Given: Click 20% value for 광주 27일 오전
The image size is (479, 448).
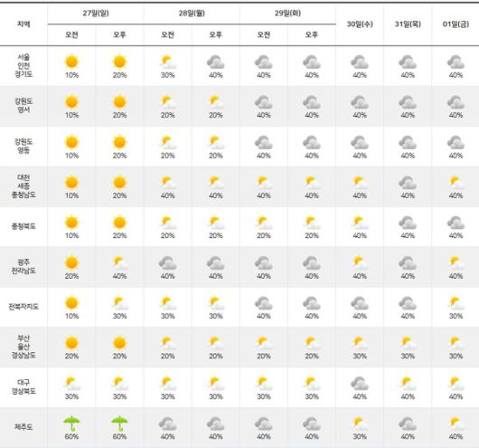Looking at the screenshot, I should 71,276.
